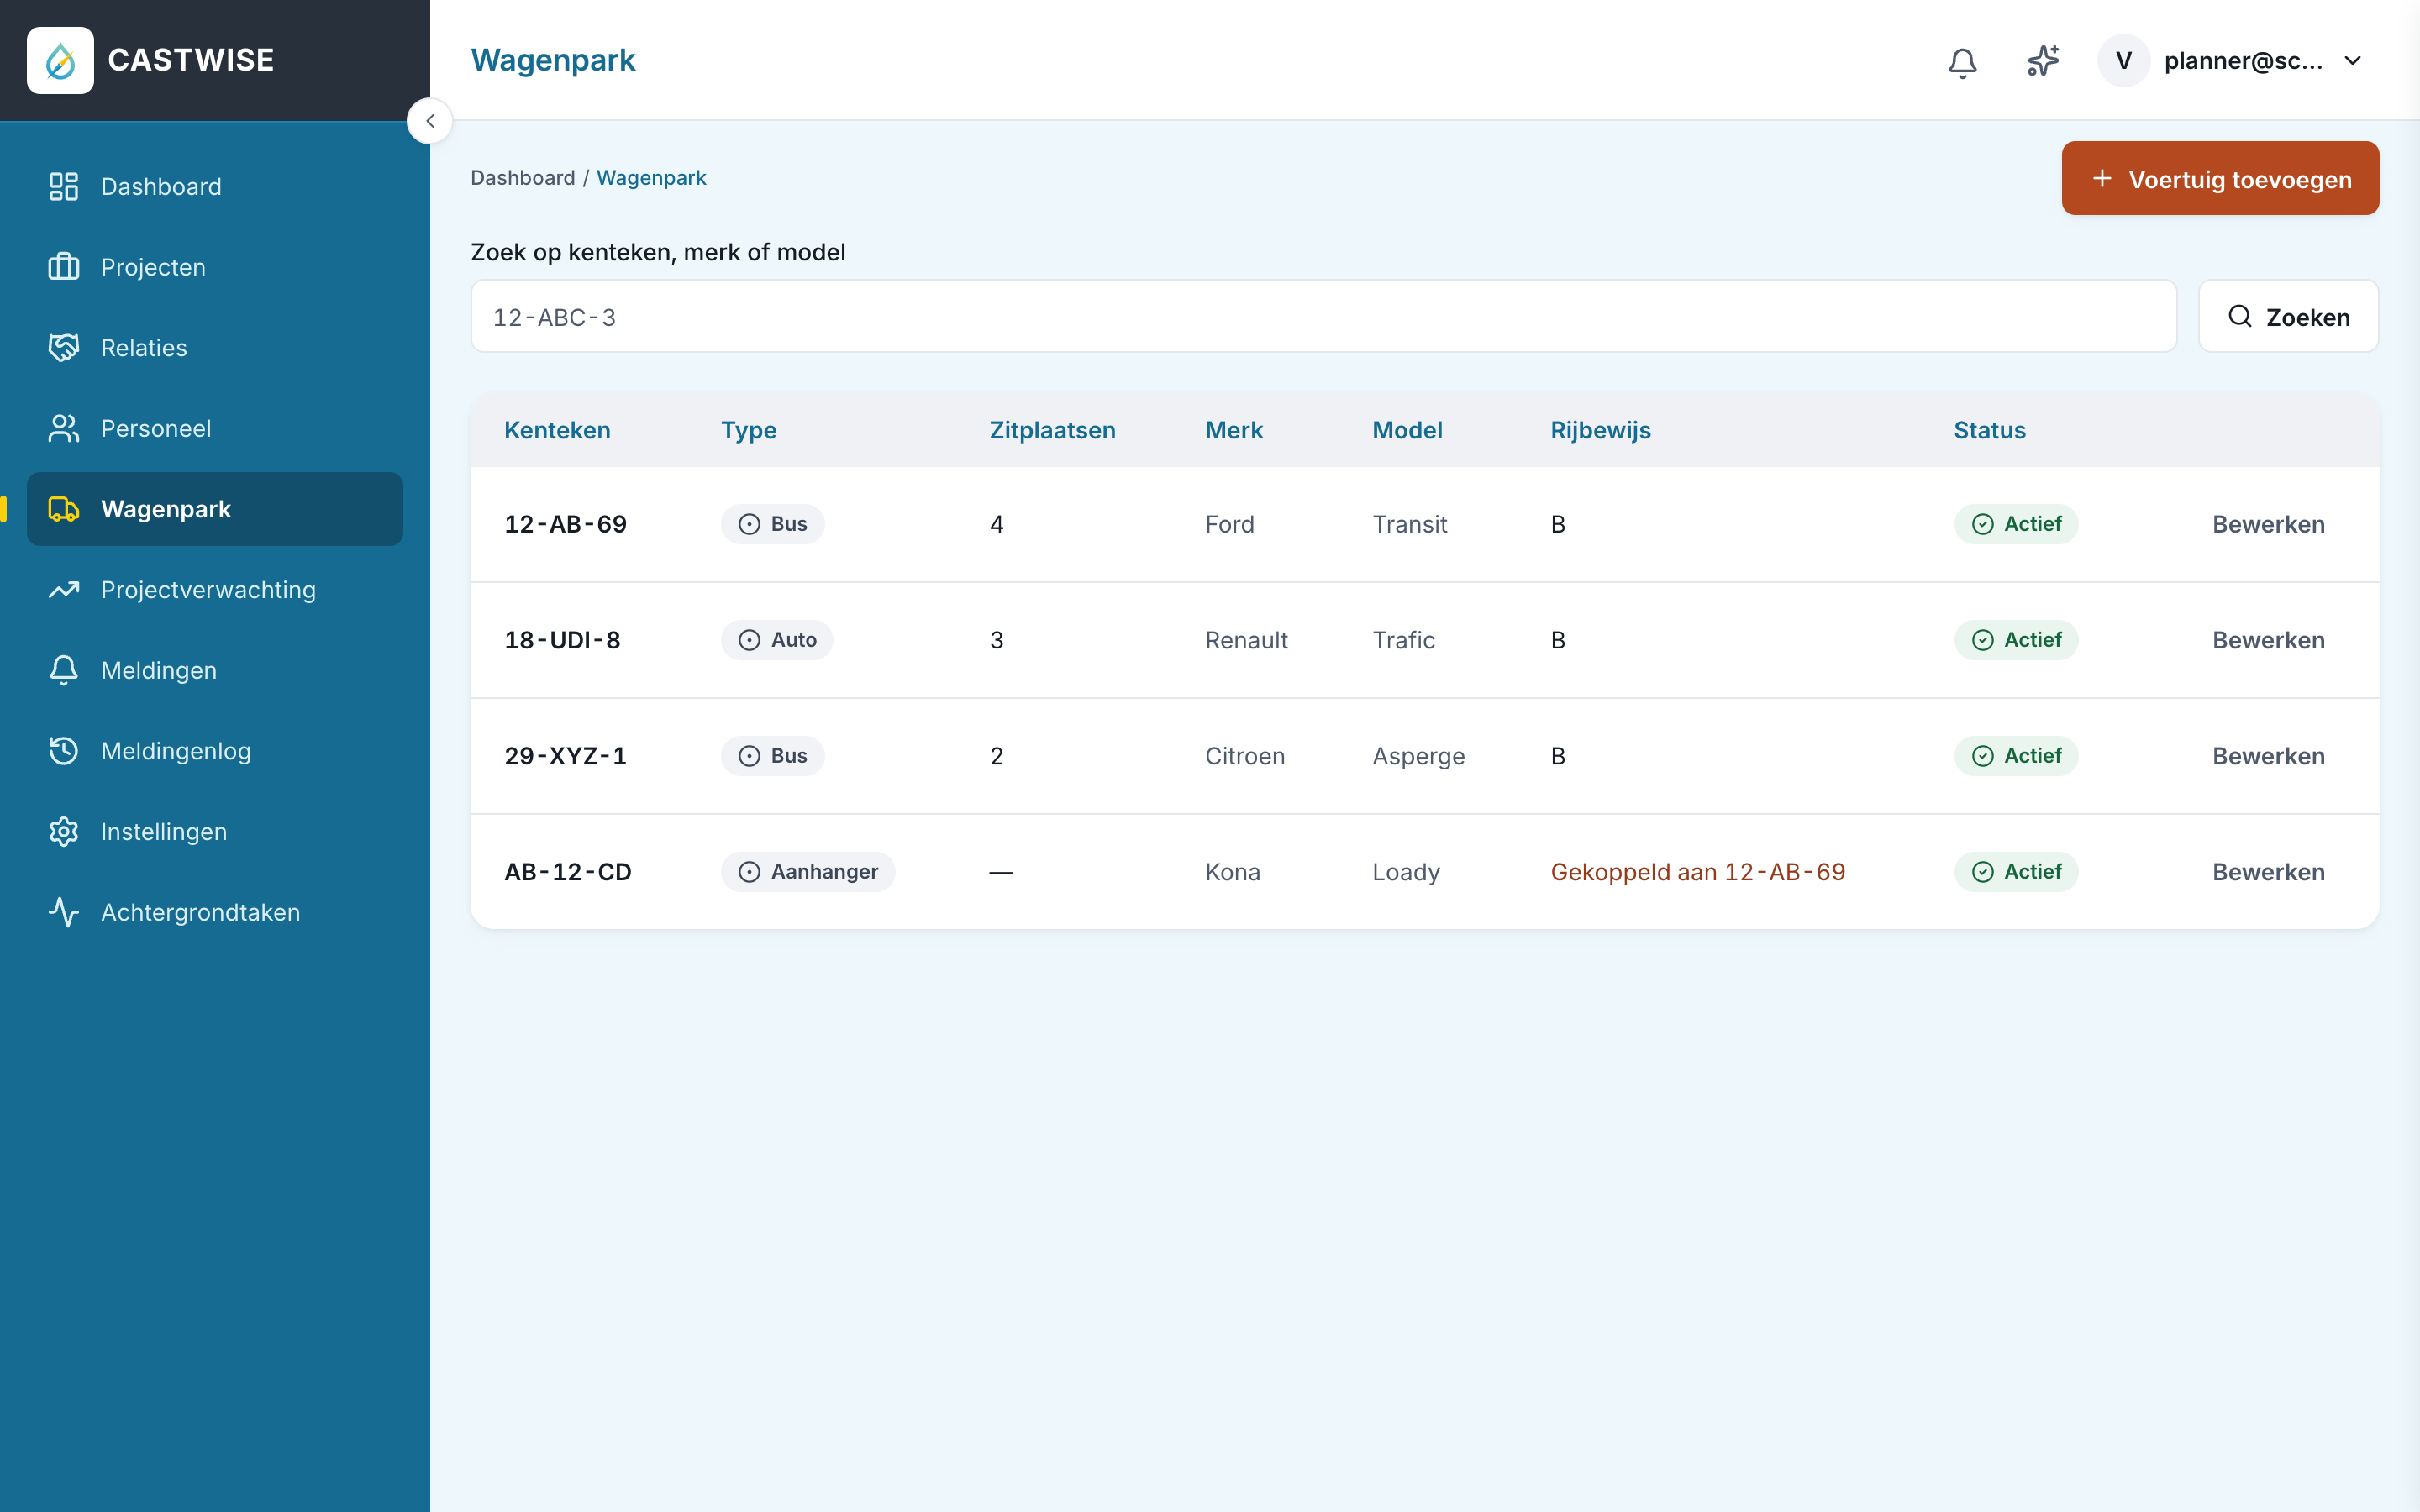Click the Instellingen gear icon
2420x1512 pixels.
64,832
